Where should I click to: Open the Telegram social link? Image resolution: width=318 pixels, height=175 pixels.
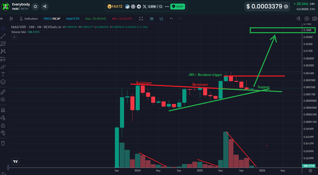coord(139,6)
